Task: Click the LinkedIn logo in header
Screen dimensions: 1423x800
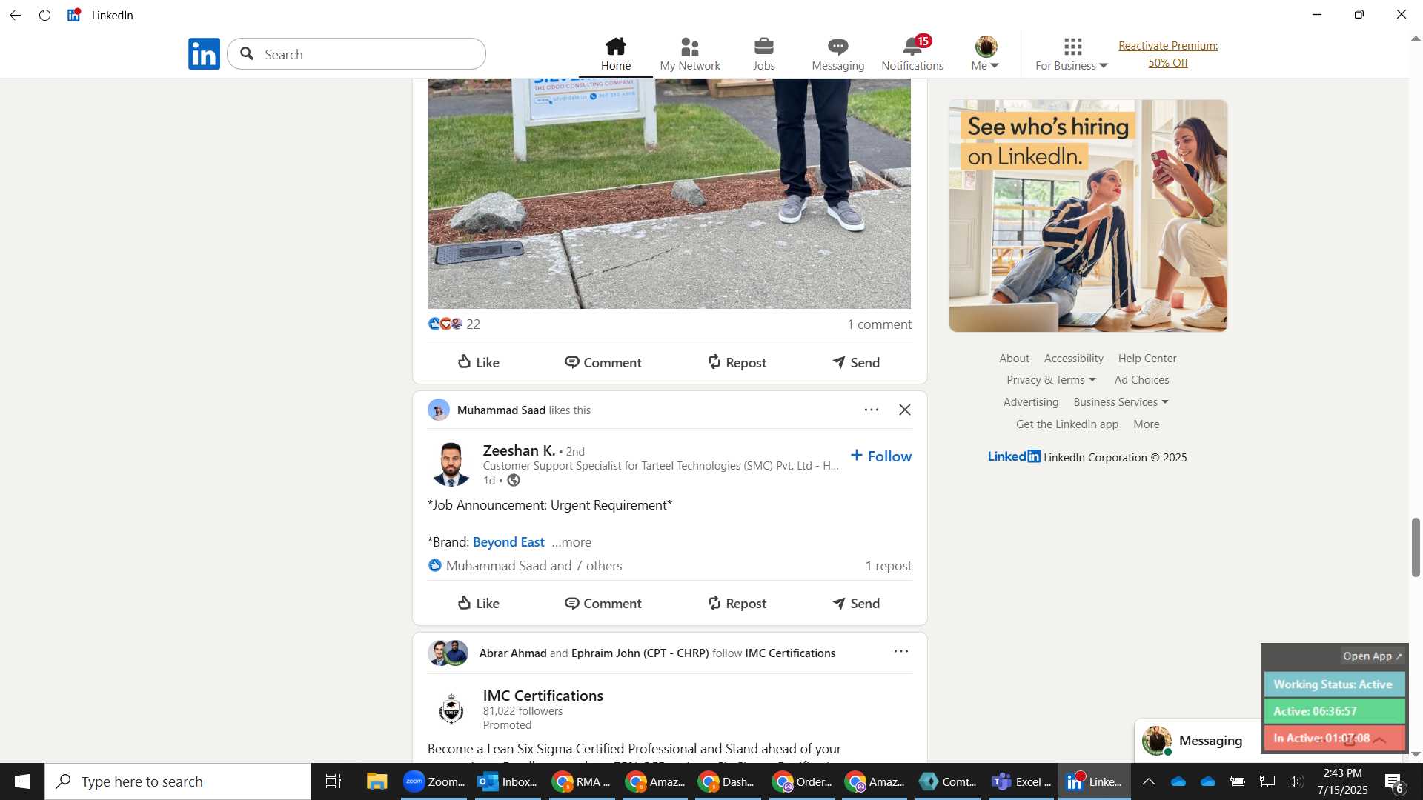Action: click(204, 54)
